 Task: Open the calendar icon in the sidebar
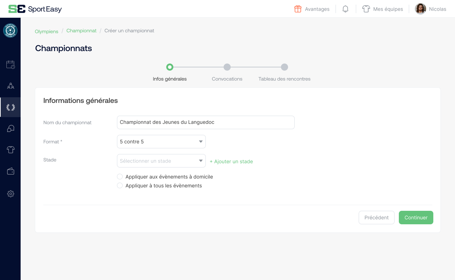pos(10,65)
